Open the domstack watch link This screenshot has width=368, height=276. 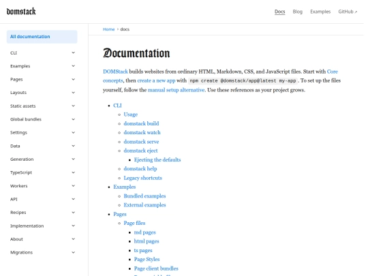pyautogui.click(x=142, y=132)
